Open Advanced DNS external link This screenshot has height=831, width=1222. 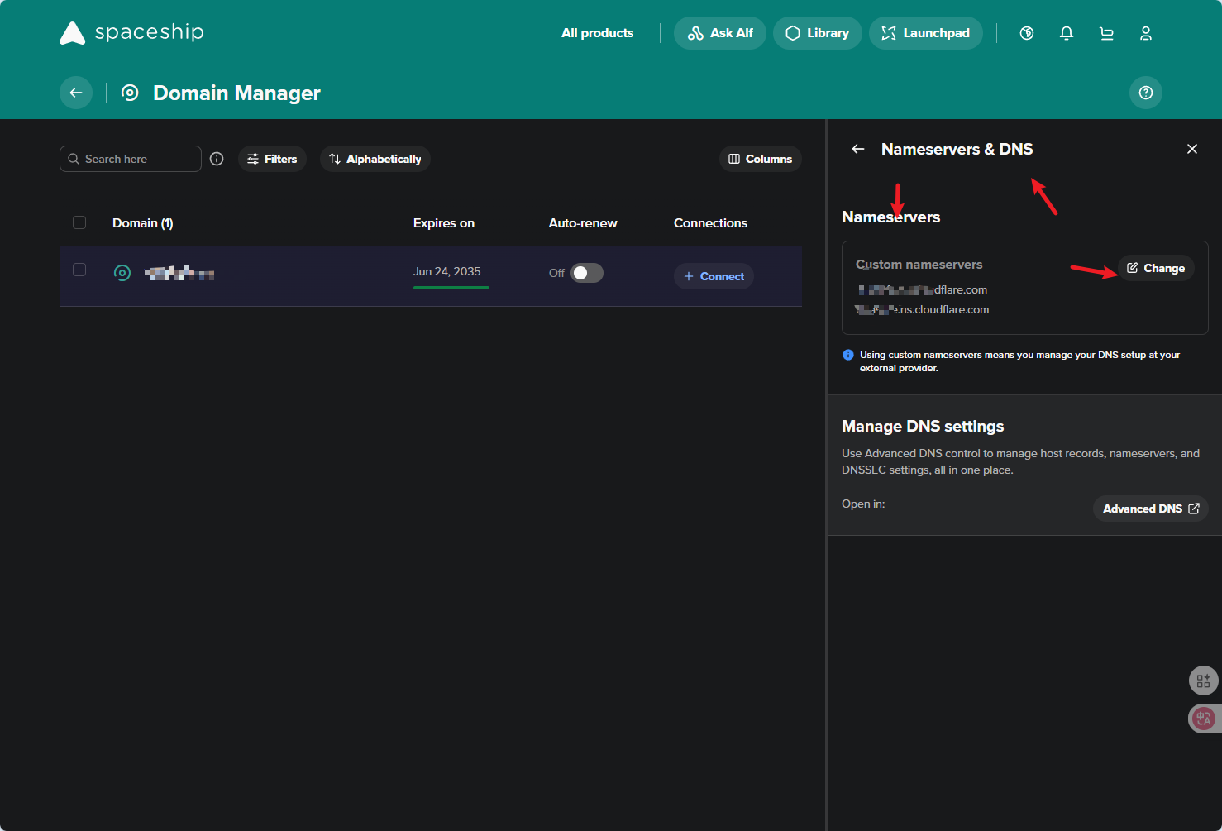point(1151,509)
